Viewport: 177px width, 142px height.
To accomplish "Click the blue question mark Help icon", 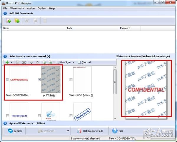I will coord(115,131).
